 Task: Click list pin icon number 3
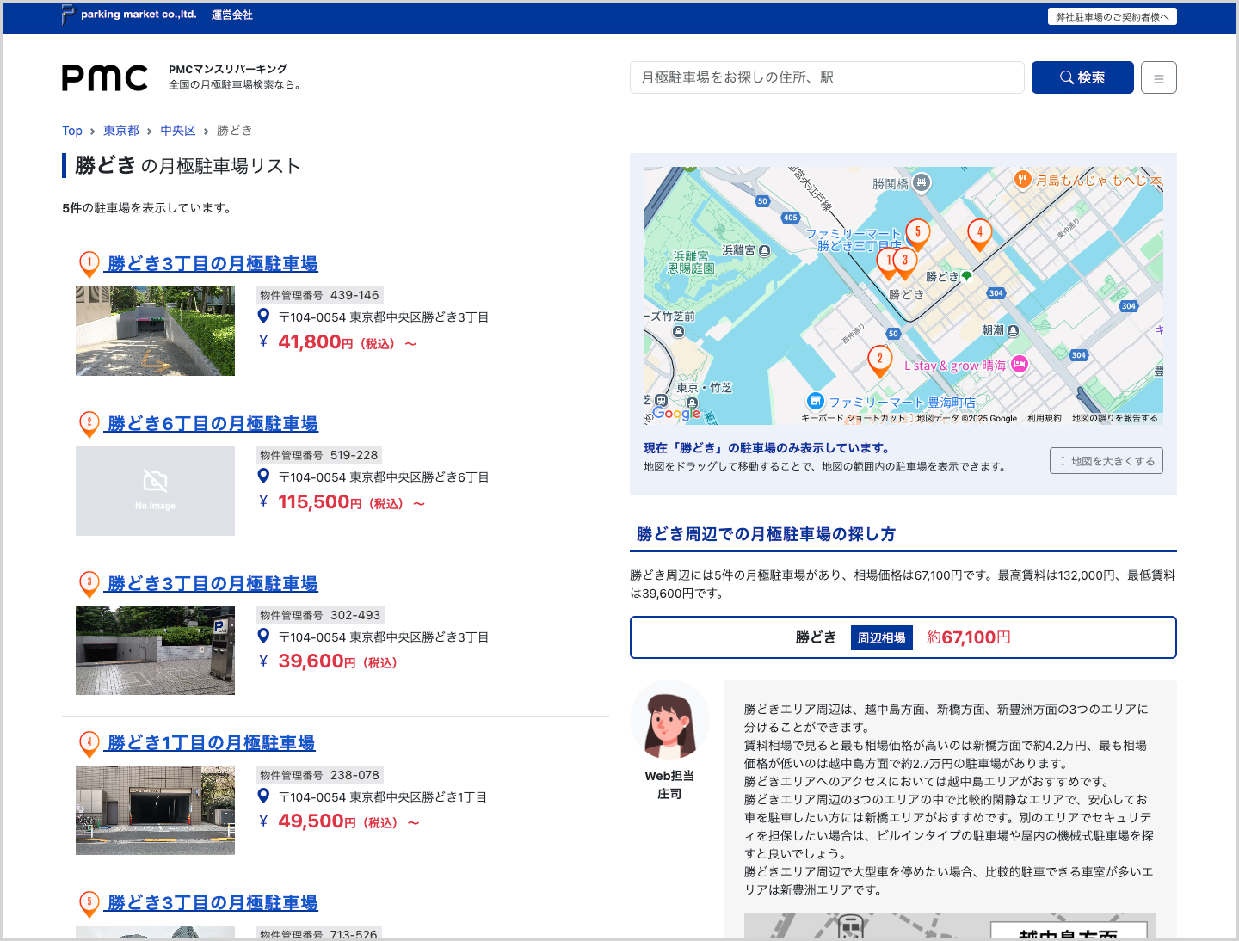[89, 584]
